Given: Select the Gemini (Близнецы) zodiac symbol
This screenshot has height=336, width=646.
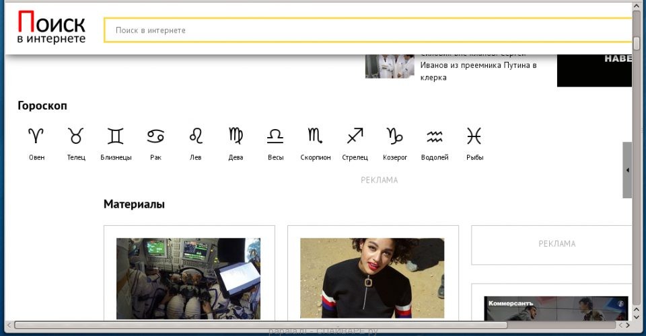Looking at the screenshot, I should 116,136.
